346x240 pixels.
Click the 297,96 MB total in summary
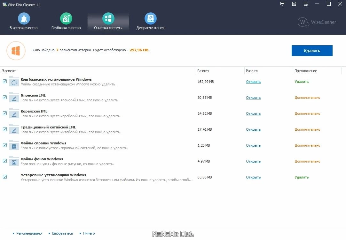(x=139, y=50)
